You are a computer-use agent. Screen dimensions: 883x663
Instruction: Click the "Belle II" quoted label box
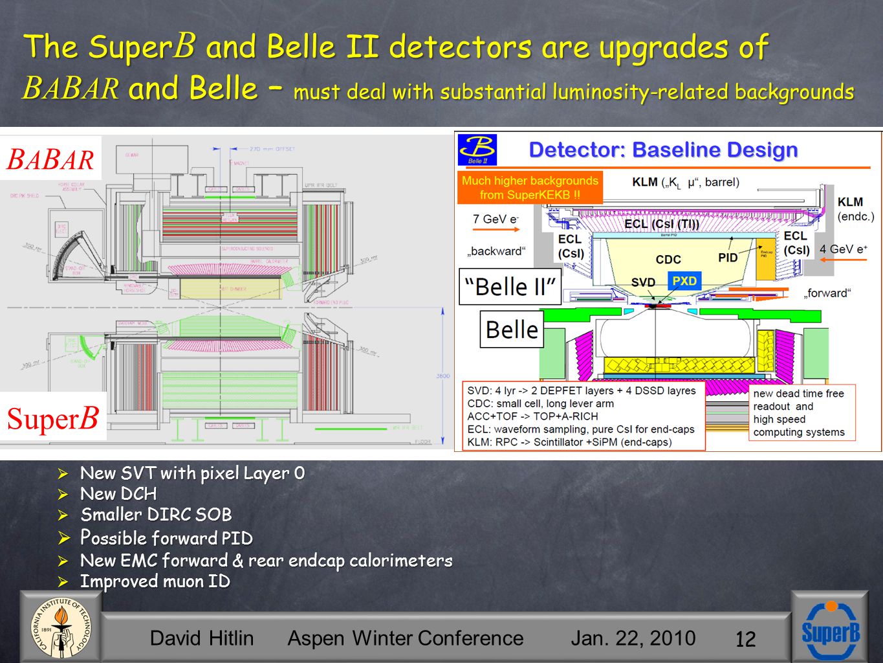(x=510, y=286)
